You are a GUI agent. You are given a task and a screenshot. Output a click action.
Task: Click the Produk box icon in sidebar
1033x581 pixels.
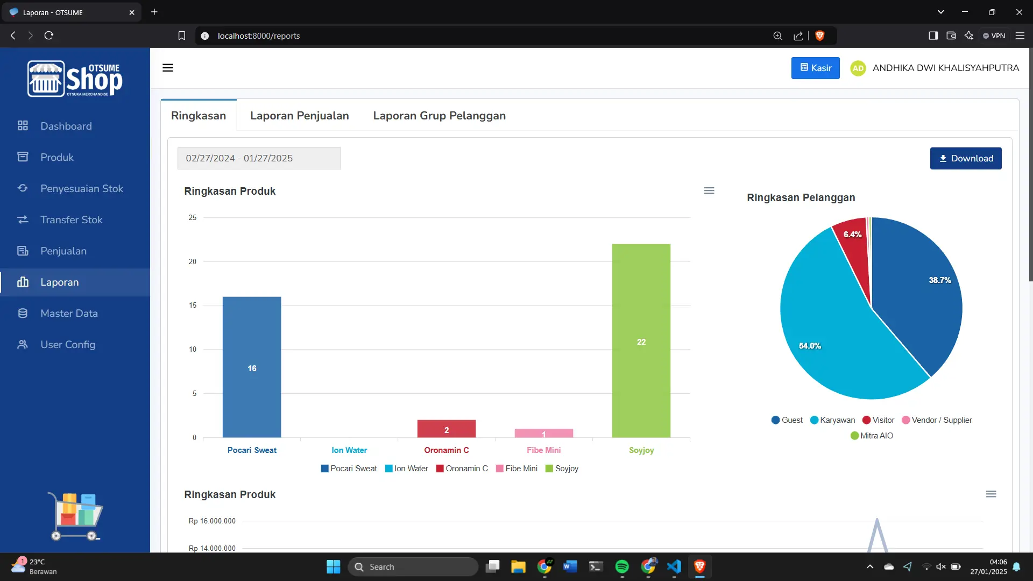(x=23, y=157)
